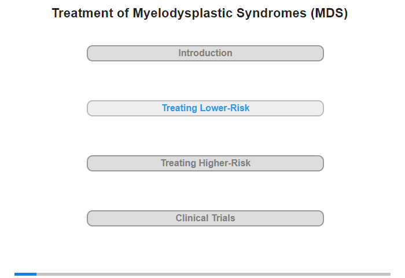The height and width of the screenshot is (278, 405).
Task: Click the blue filled part of the progress bar
Action: coord(25,274)
